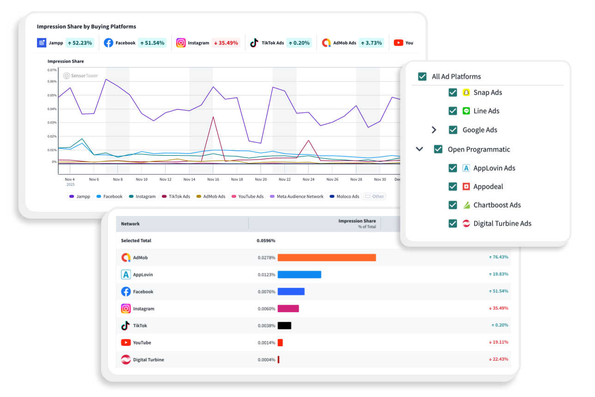Click the Jampp platform icon in header
The width and height of the screenshot is (595, 397).
pyautogui.click(x=42, y=43)
